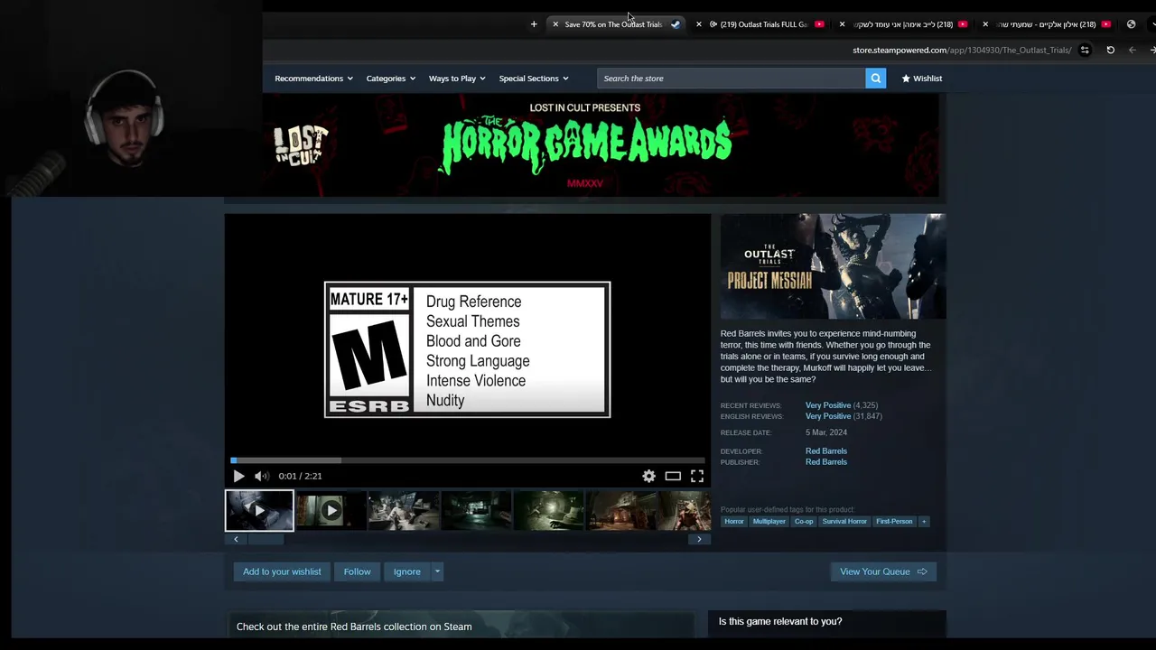
Task: Enter fullscreen on the trailer video
Action: (697, 476)
